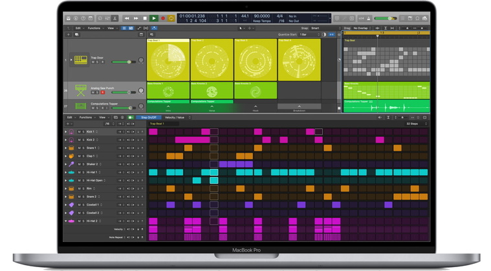Expand the Snare 1 row
Screen dimensions: 491x271
(x=66, y=148)
